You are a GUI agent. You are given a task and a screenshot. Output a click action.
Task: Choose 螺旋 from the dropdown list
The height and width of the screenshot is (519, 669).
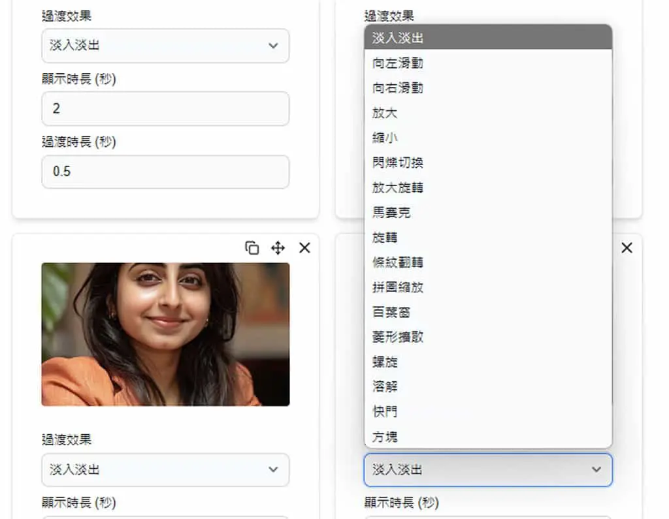[x=488, y=362]
